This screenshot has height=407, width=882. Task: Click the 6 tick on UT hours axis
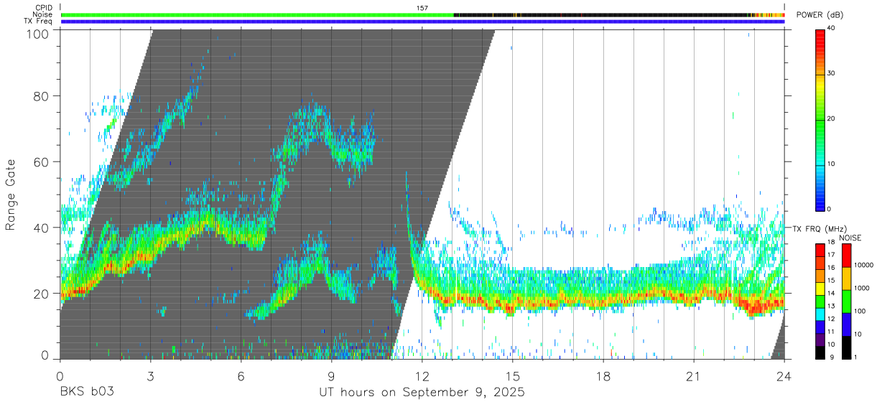tap(241, 375)
